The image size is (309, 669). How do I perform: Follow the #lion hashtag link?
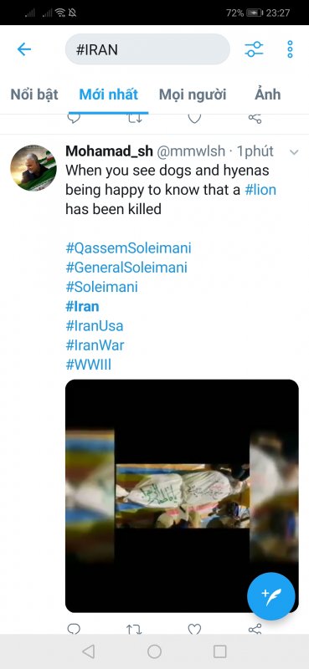260,190
